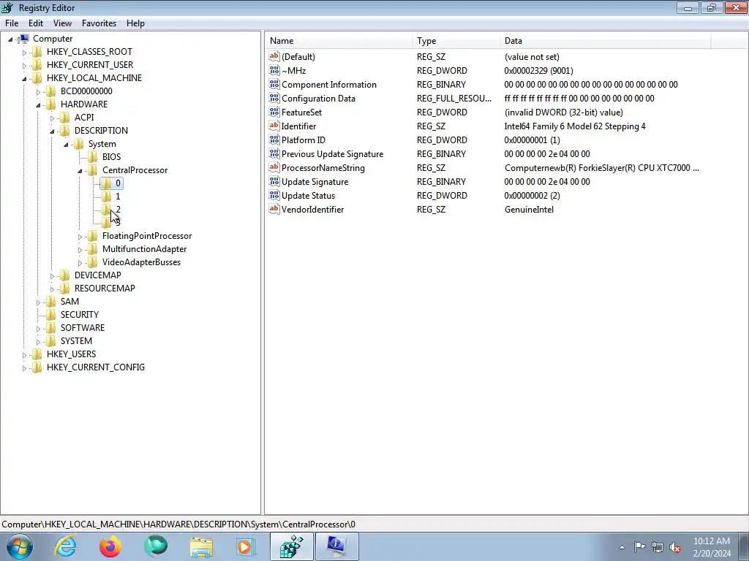Image resolution: width=749 pixels, height=561 pixels.
Task: Expand the HKEY_CLASSES_ROOT node arrow
Action: tap(24, 52)
